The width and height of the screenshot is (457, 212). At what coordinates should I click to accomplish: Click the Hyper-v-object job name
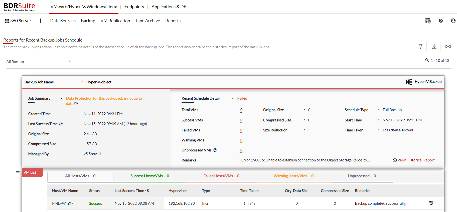pyautogui.click(x=99, y=82)
